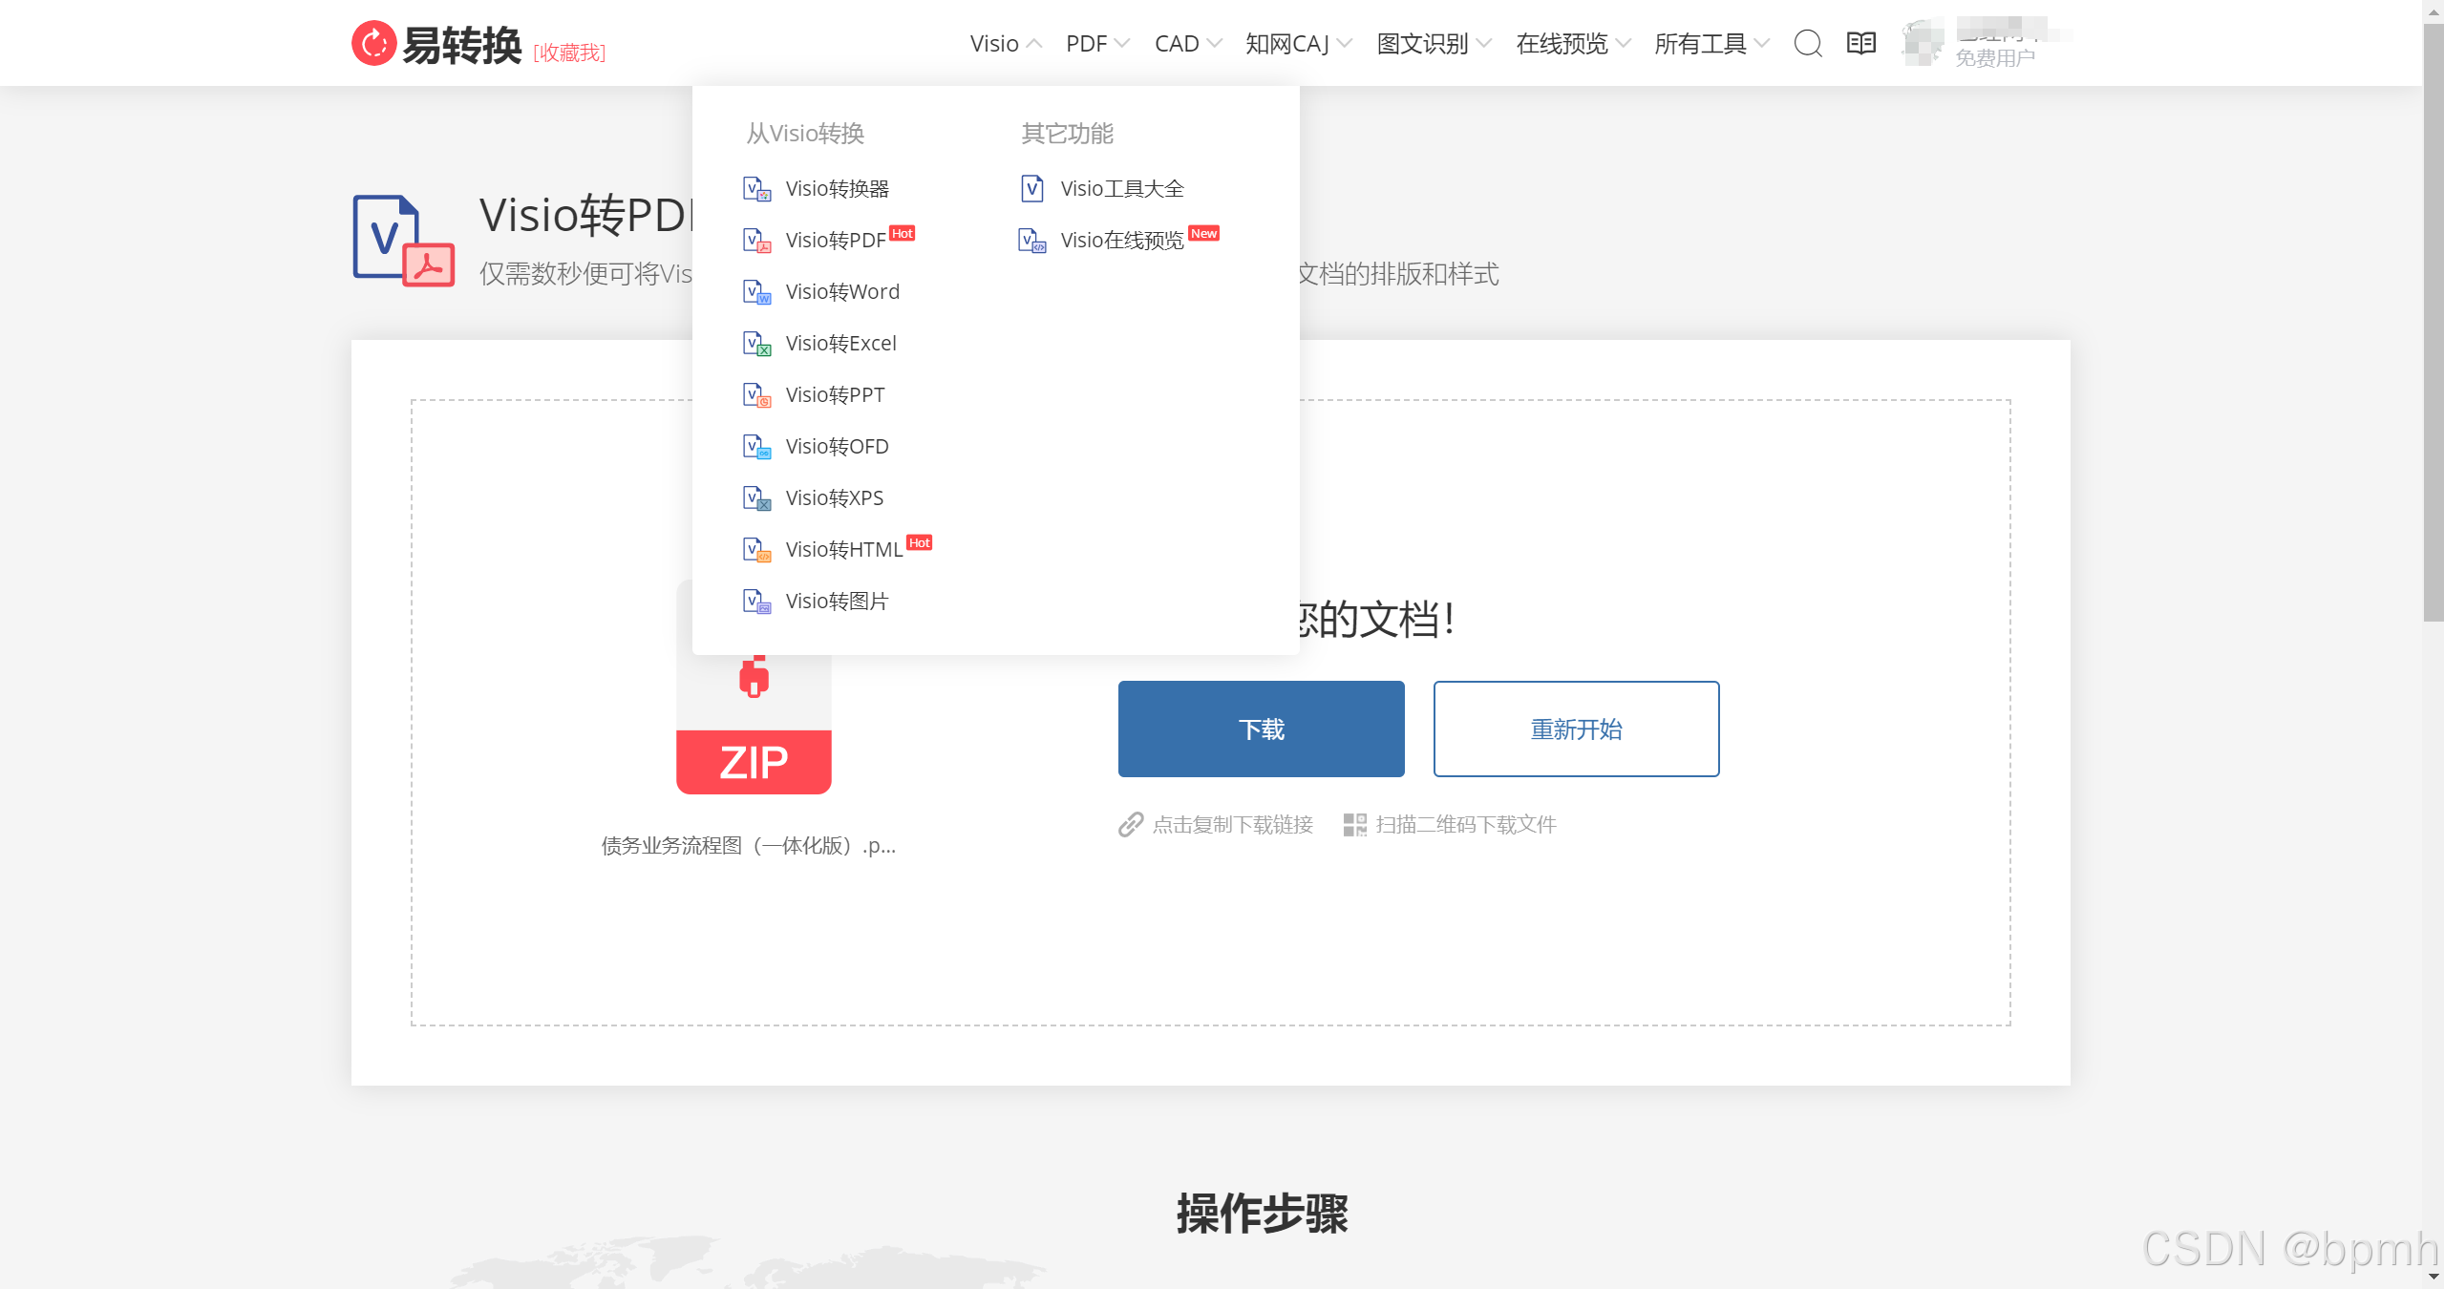Screen dimensions: 2444x1289
Task: Click the Visio转Word file icon
Action: pyautogui.click(x=756, y=292)
